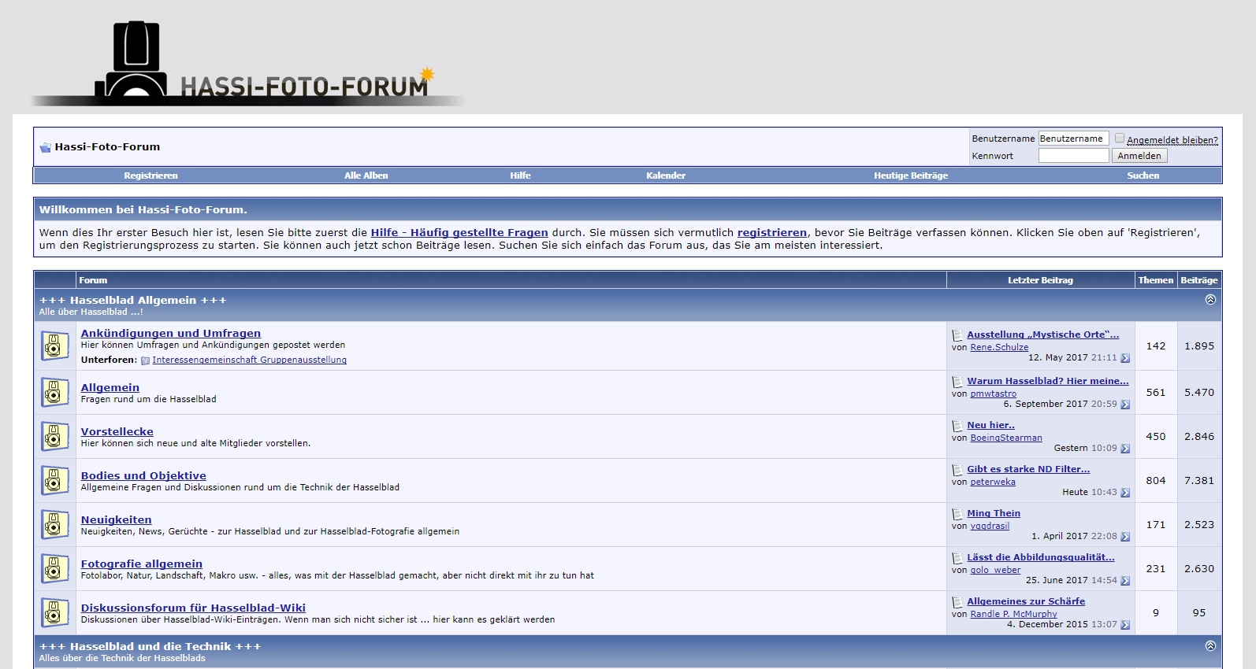Click forum status icon for Ankündigungen und Umfragen
The height and width of the screenshot is (669, 1256).
click(x=54, y=346)
